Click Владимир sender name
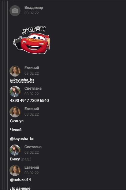The width and height of the screenshot is (126, 190). (x=34, y=8)
